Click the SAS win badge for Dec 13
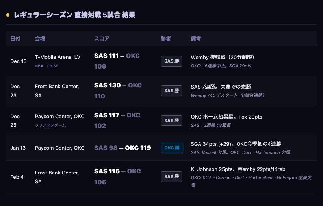Screen dimensions: 323x206 pyautogui.click(x=171, y=61)
